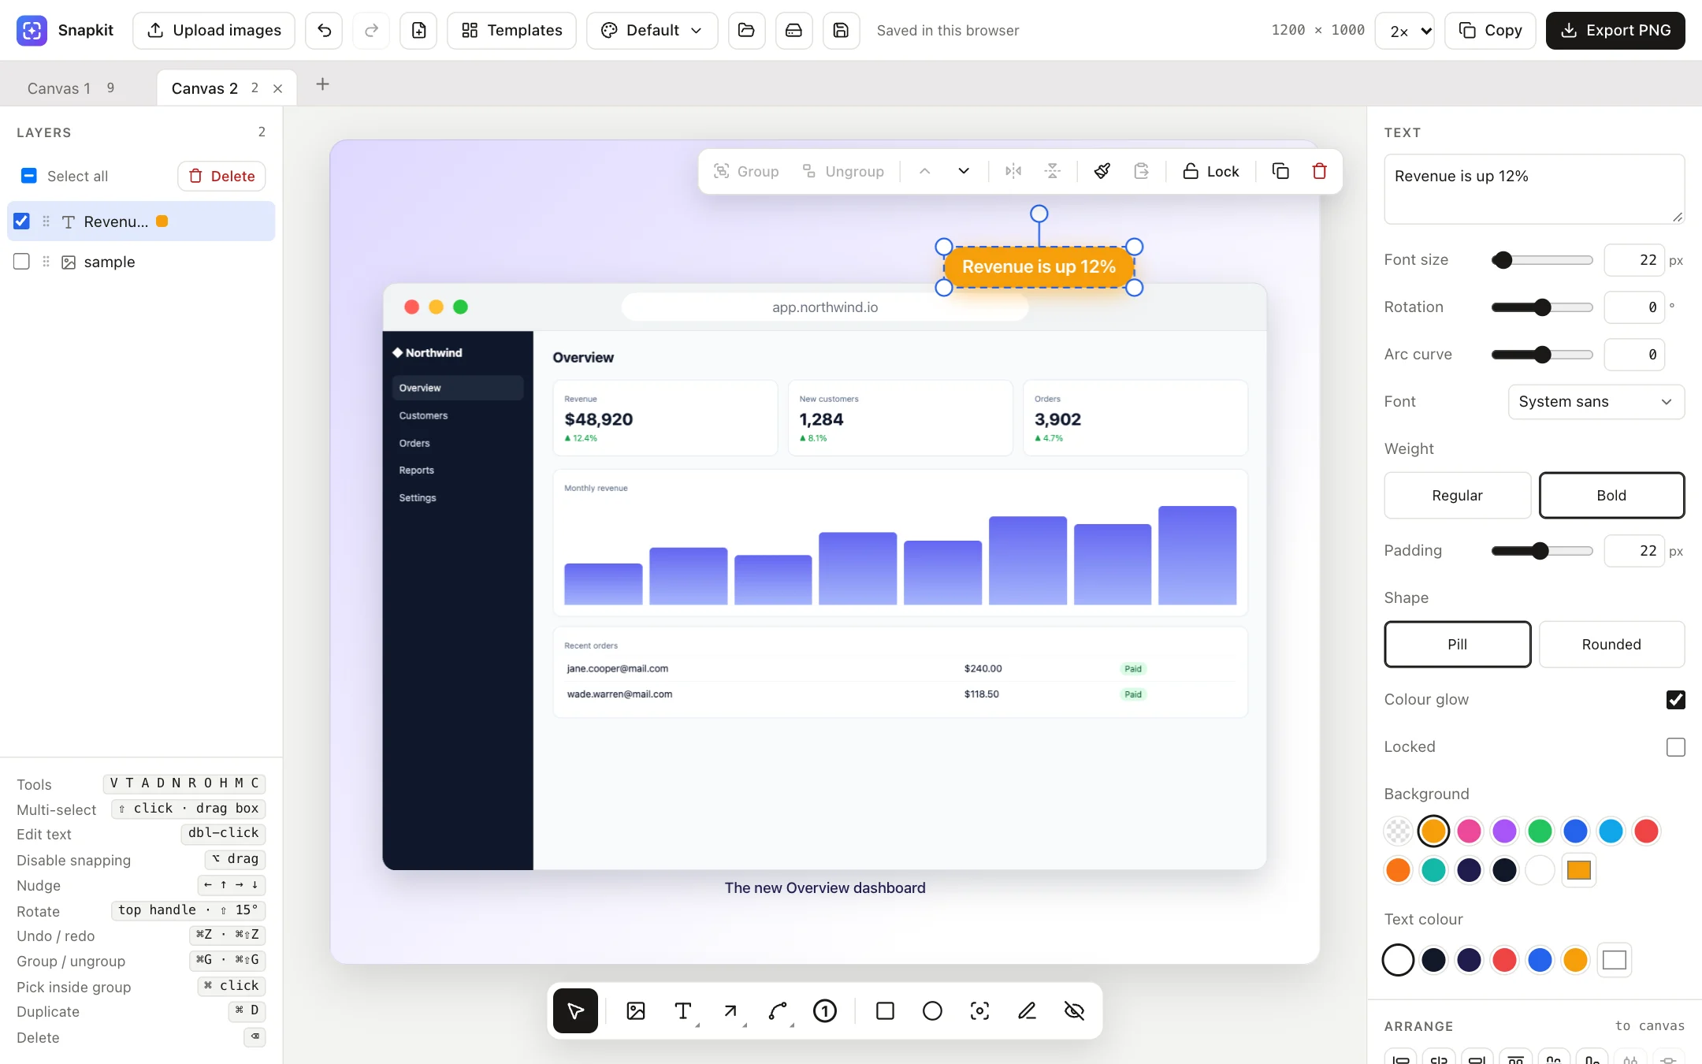Select the Text tool
This screenshot has height=1064, width=1702.
(683, 1010)
